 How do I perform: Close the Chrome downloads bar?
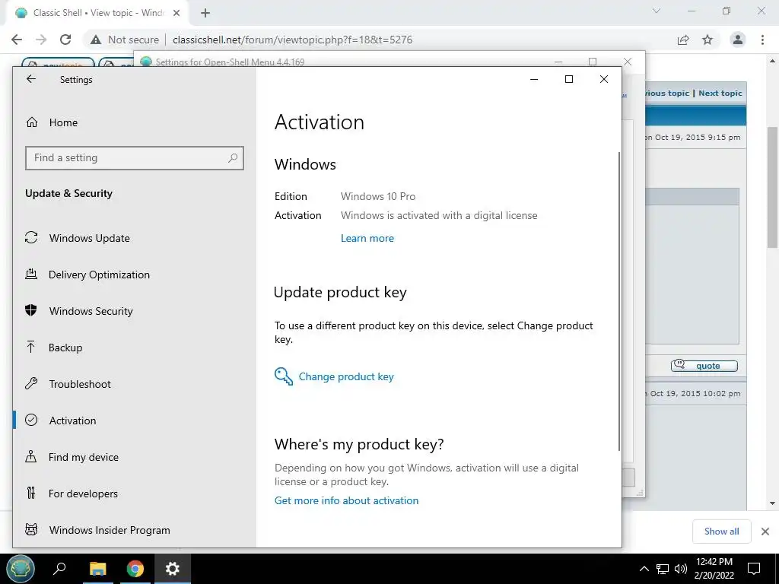click(x=765, y=532)
